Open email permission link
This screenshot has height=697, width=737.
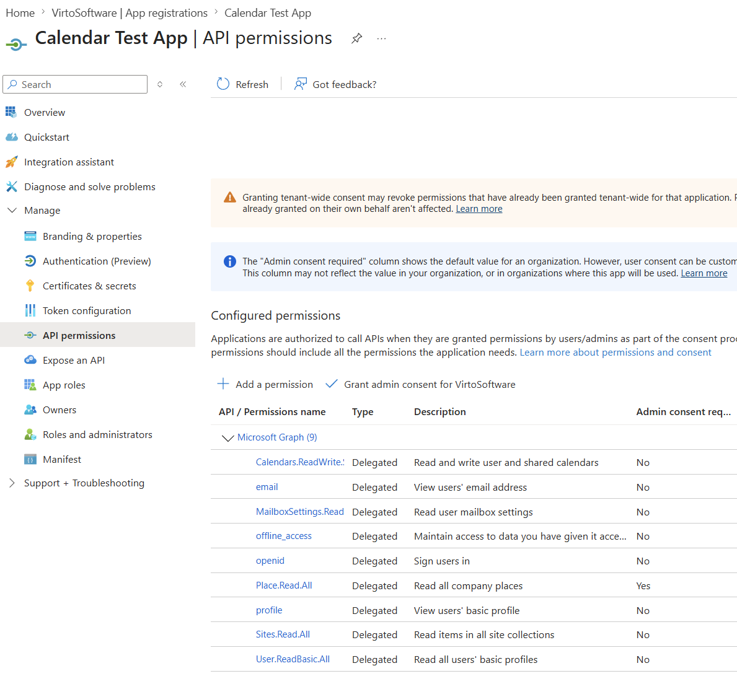click(x=267, y=487)
